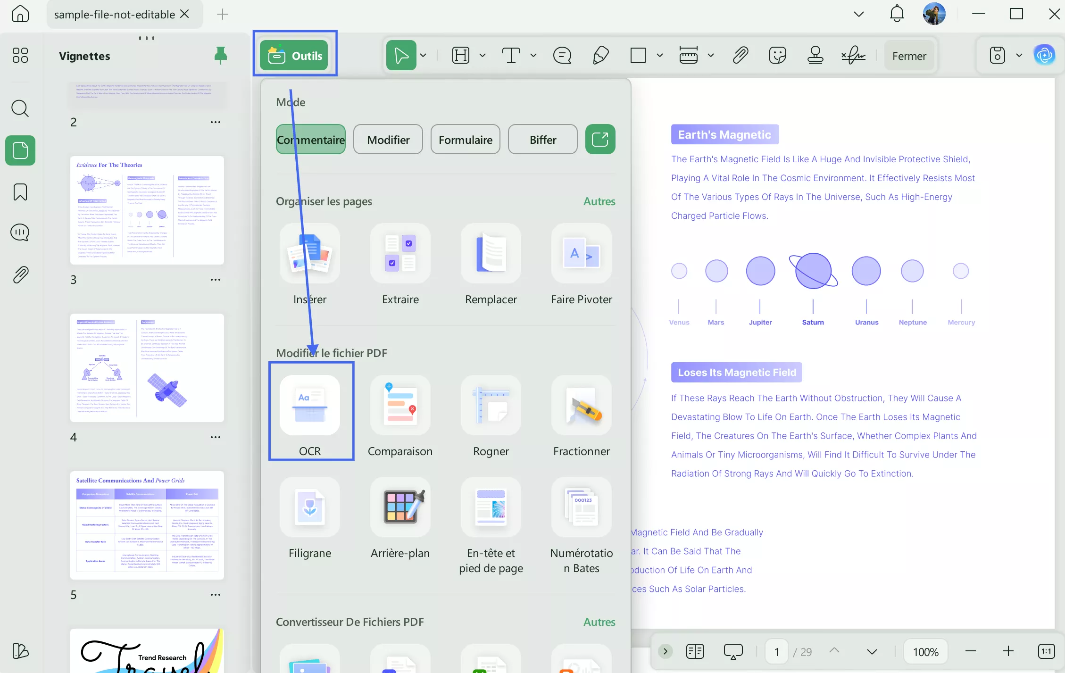Open the AI assistant icon
Screen dimensions: 1065x673
point(1044,55)
